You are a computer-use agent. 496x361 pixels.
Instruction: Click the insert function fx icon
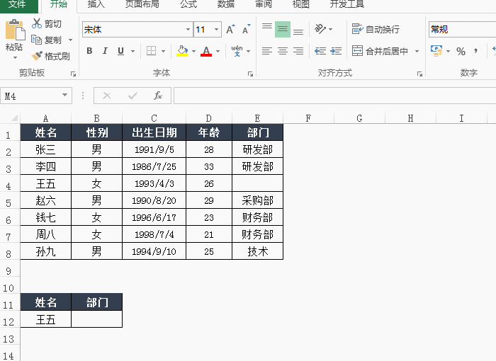point(158,96)
